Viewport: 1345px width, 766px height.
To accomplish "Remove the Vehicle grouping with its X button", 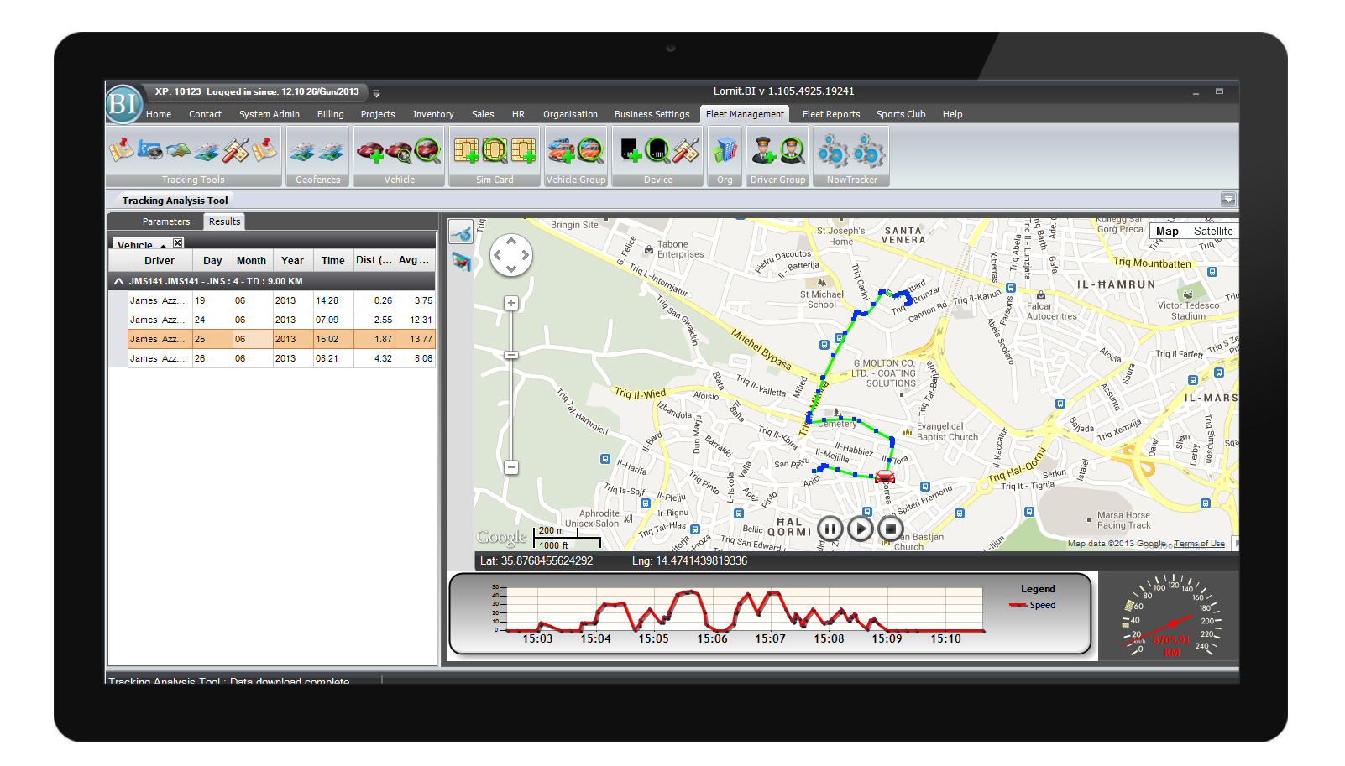I will 178,243.
